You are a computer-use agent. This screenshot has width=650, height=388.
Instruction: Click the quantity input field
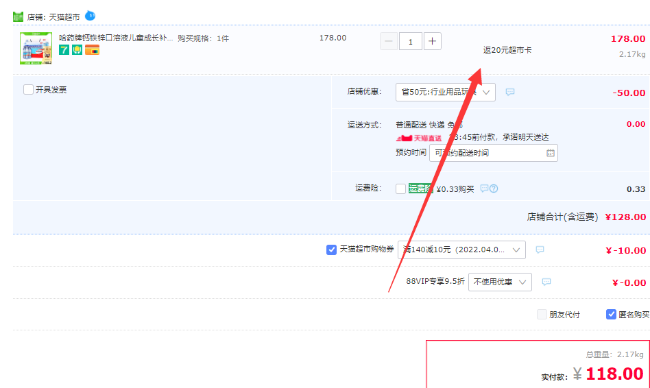tap(411, 41)
